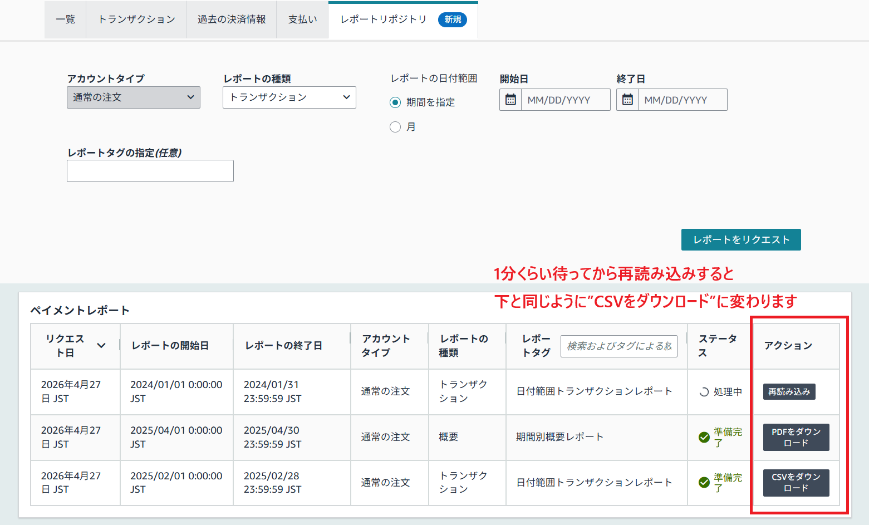
Task: Download the PDF for the 期間別概要レポート
Action: [x=796, y=437]
